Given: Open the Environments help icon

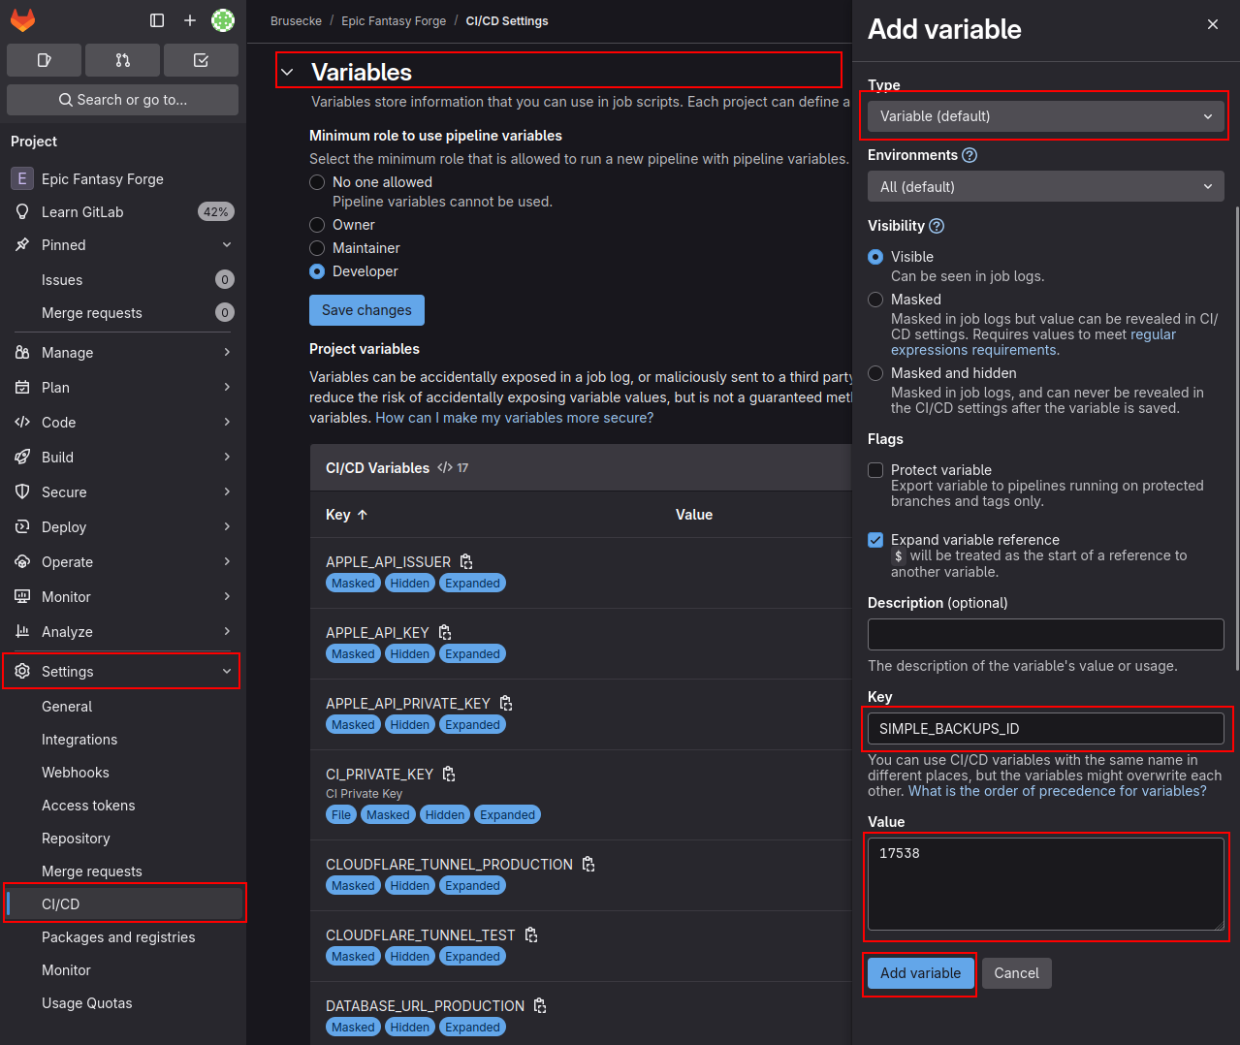Looking at the screenshot, I should pyautogui.click(x=970, y=155).
